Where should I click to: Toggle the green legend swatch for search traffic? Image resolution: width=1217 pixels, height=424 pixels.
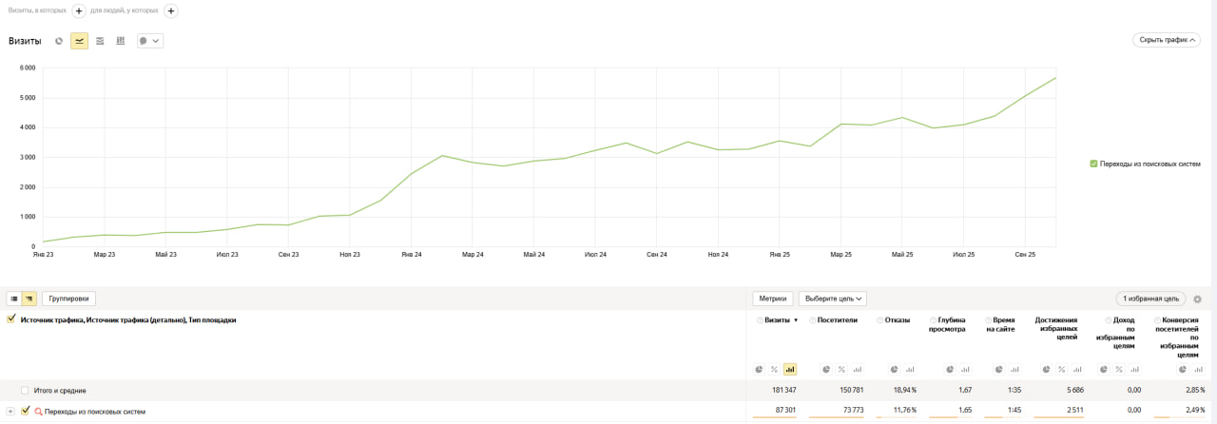point(1093,164)
